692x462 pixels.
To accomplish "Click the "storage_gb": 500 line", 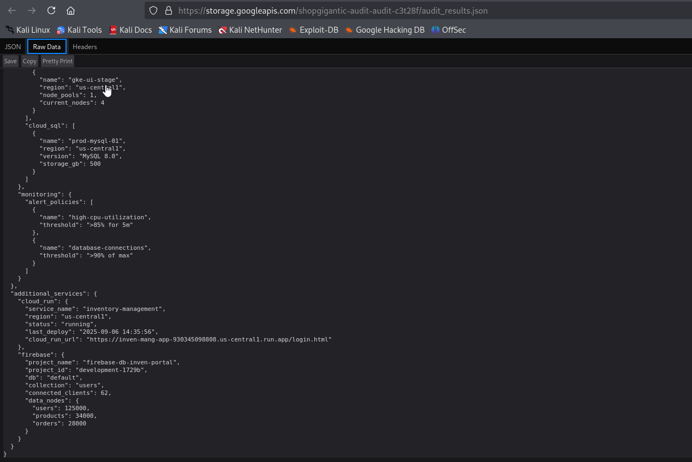I will 70,164.
